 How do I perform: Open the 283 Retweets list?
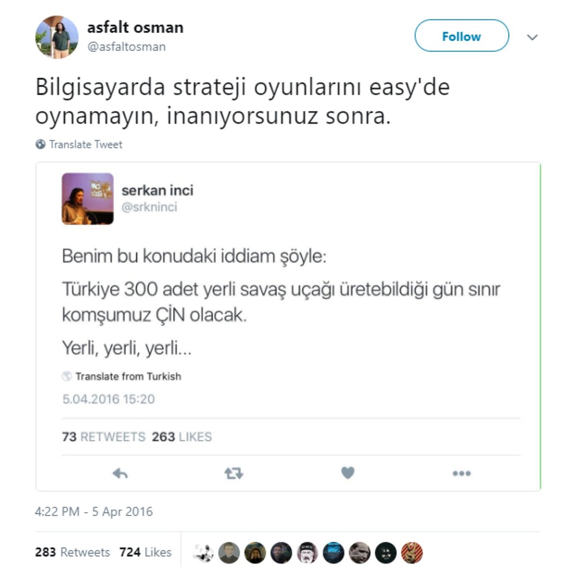[x=72, y=552]
